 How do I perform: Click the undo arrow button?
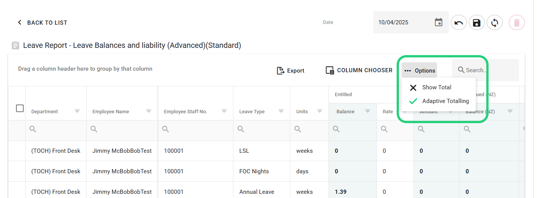click(459, 23)
